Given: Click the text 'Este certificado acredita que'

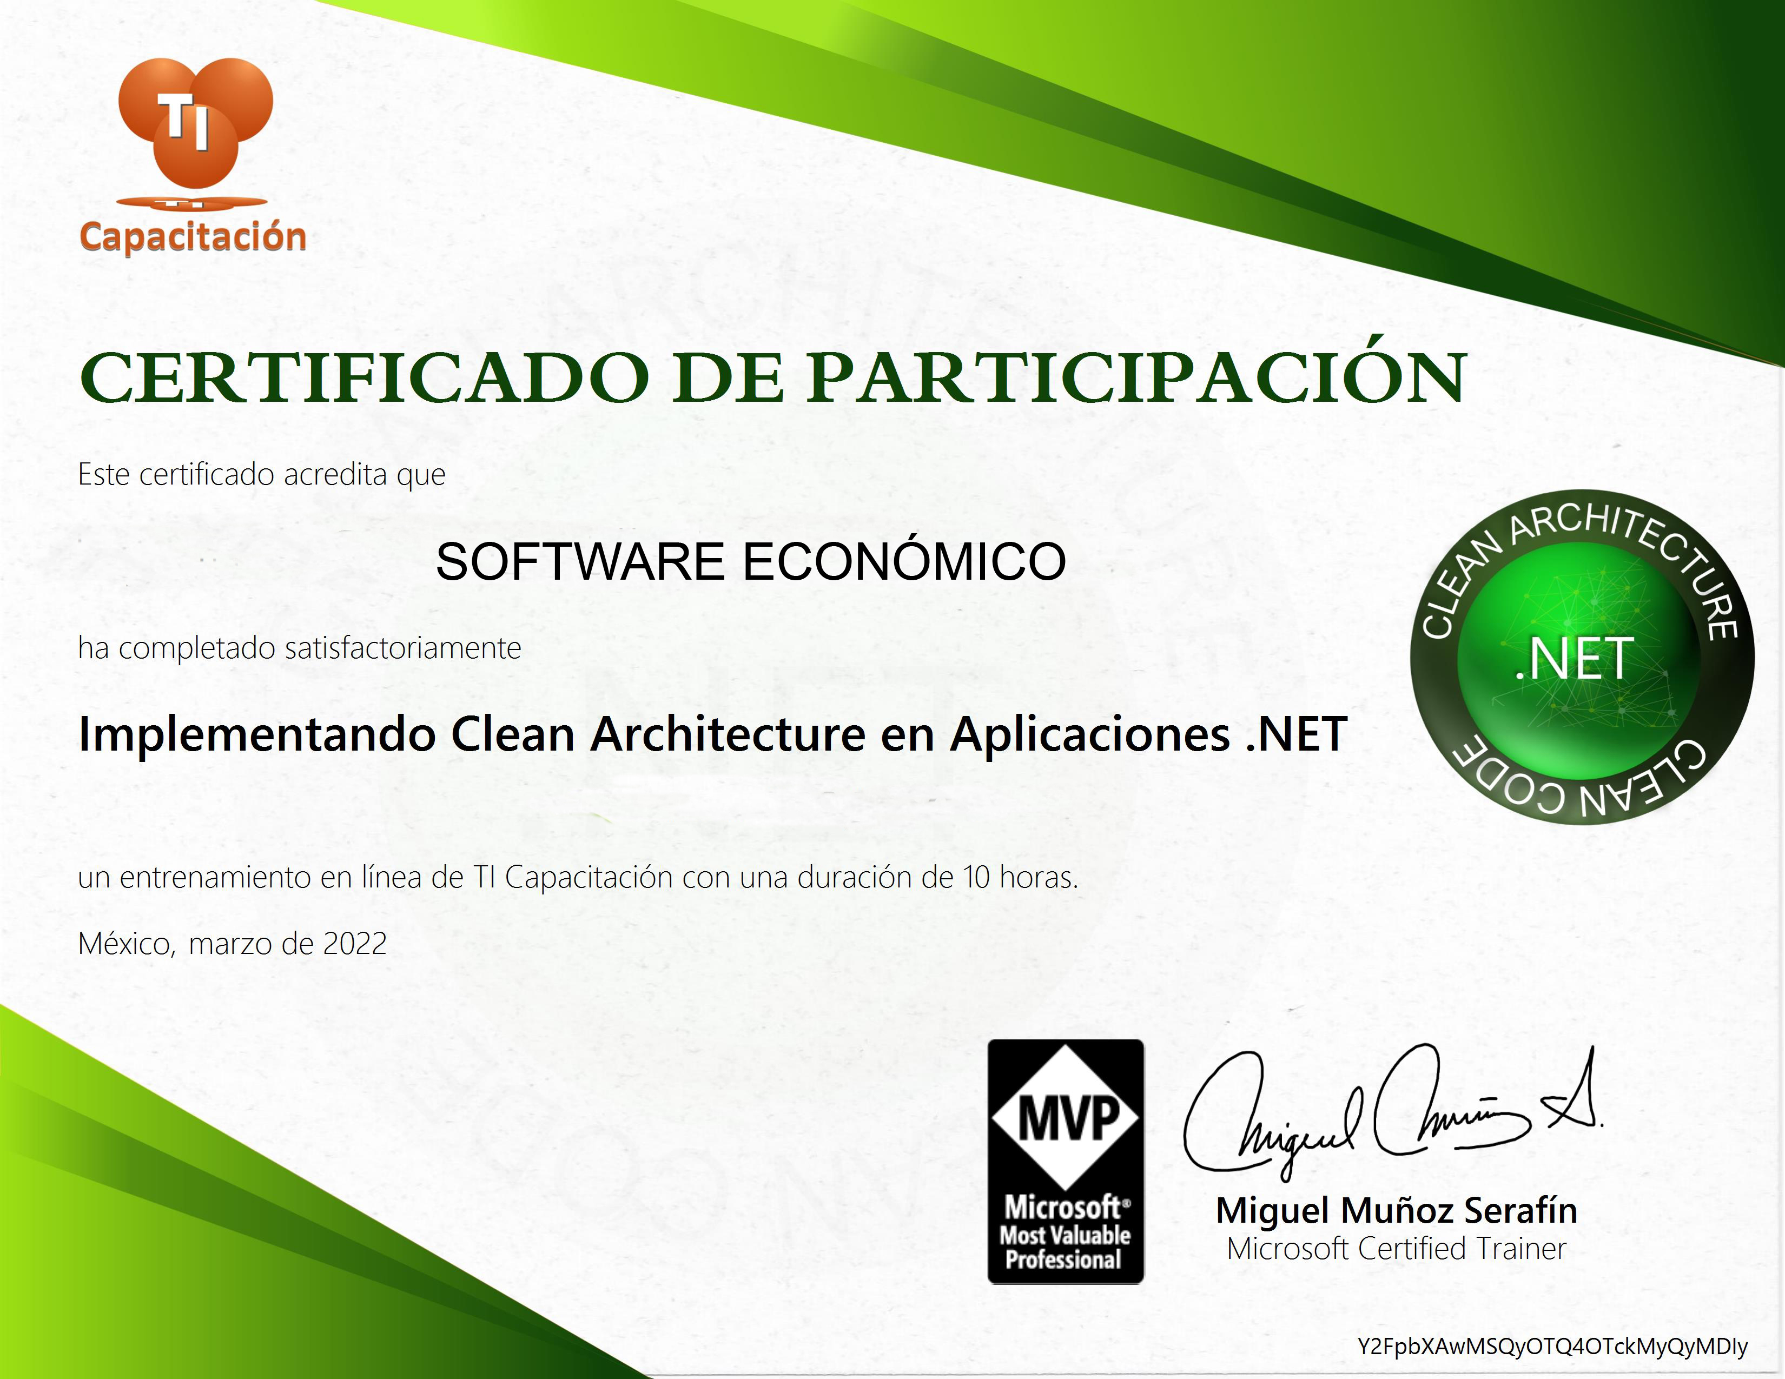Looking at the screenshot, I should click(262, 475).
